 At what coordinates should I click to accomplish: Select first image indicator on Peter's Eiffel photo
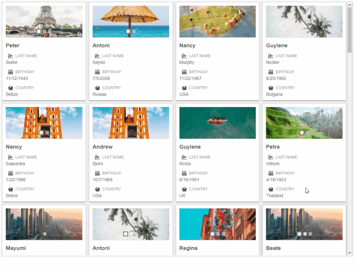point(39,31)
